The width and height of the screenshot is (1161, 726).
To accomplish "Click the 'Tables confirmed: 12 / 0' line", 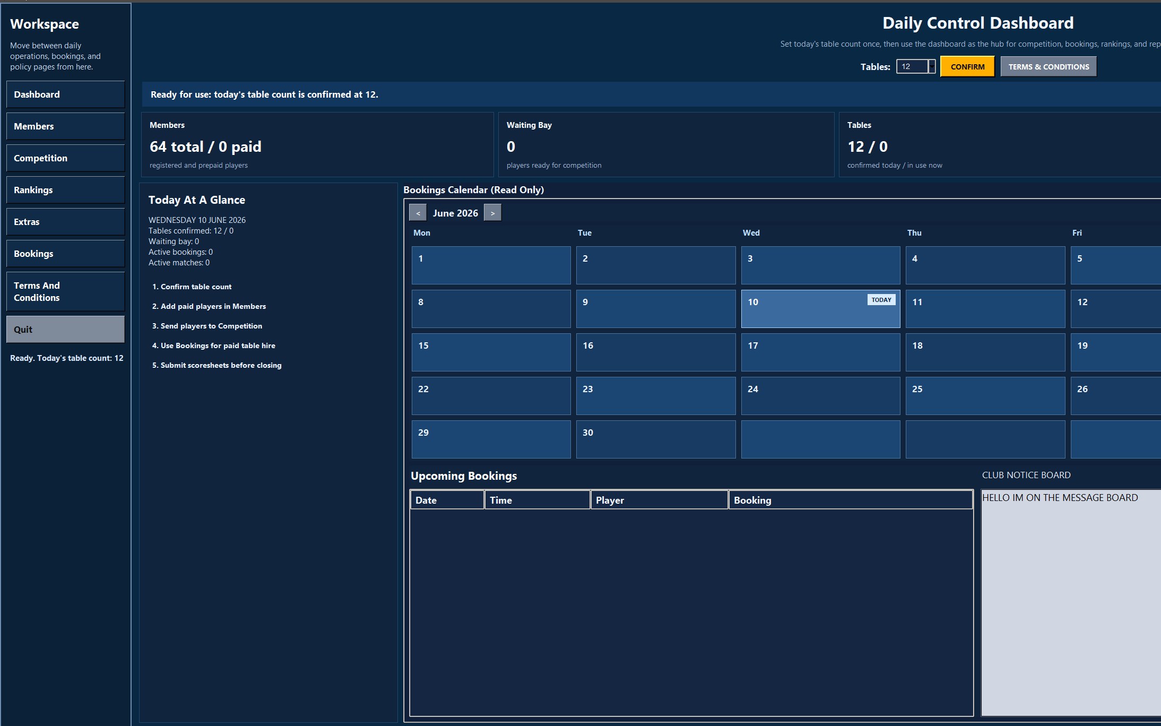I will pyautogui.click(x=190, y=231).
